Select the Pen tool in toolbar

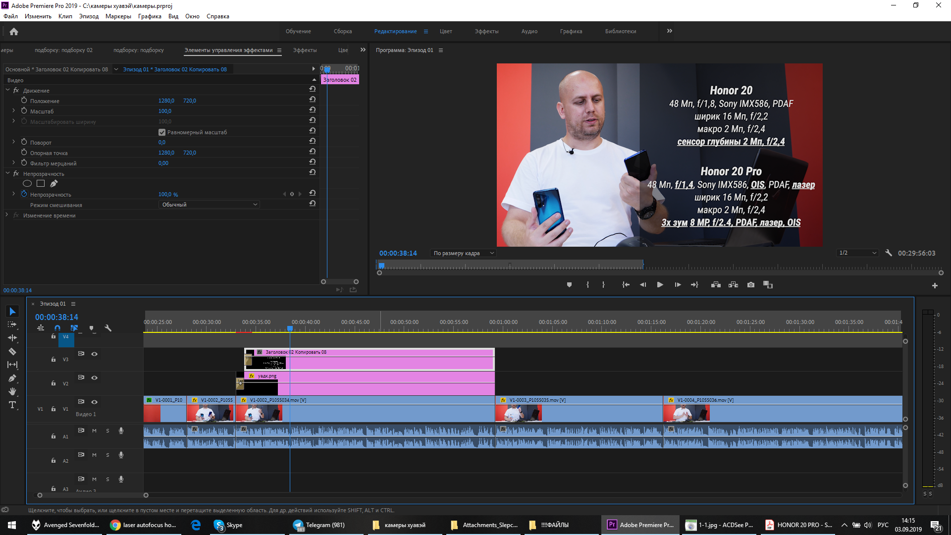tap(12, 378)
